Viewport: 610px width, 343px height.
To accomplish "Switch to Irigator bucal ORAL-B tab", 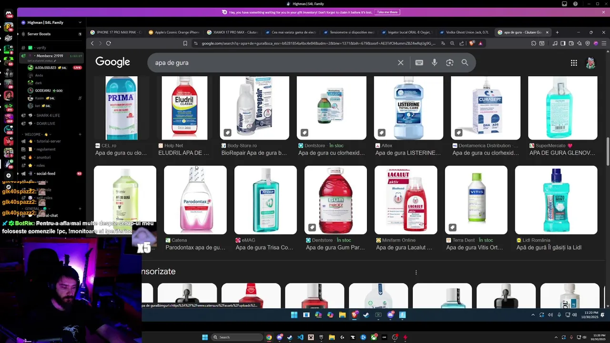I will pos(407,32).
